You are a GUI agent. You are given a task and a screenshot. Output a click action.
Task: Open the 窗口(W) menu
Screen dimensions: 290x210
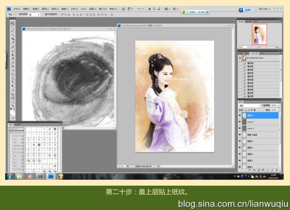point(103,9)
